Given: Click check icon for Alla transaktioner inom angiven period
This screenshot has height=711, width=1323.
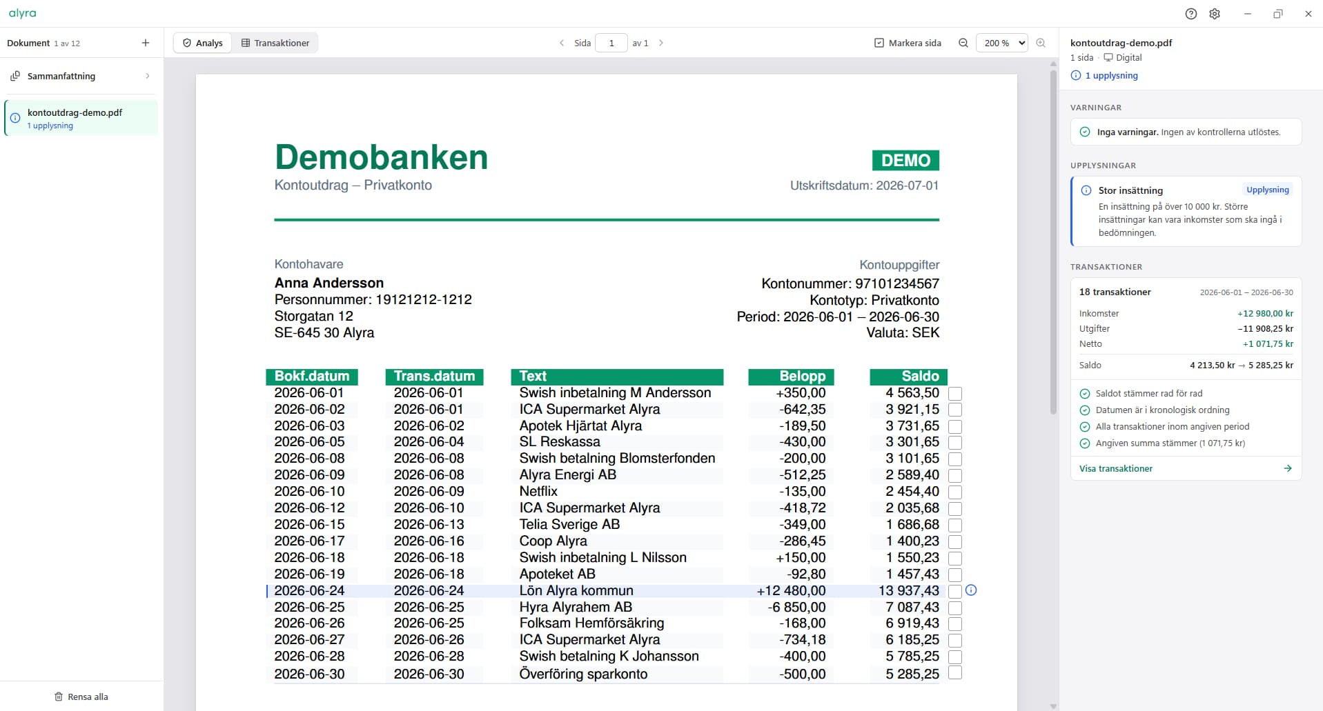Looking at the screenshot, I should point(1085,427).
